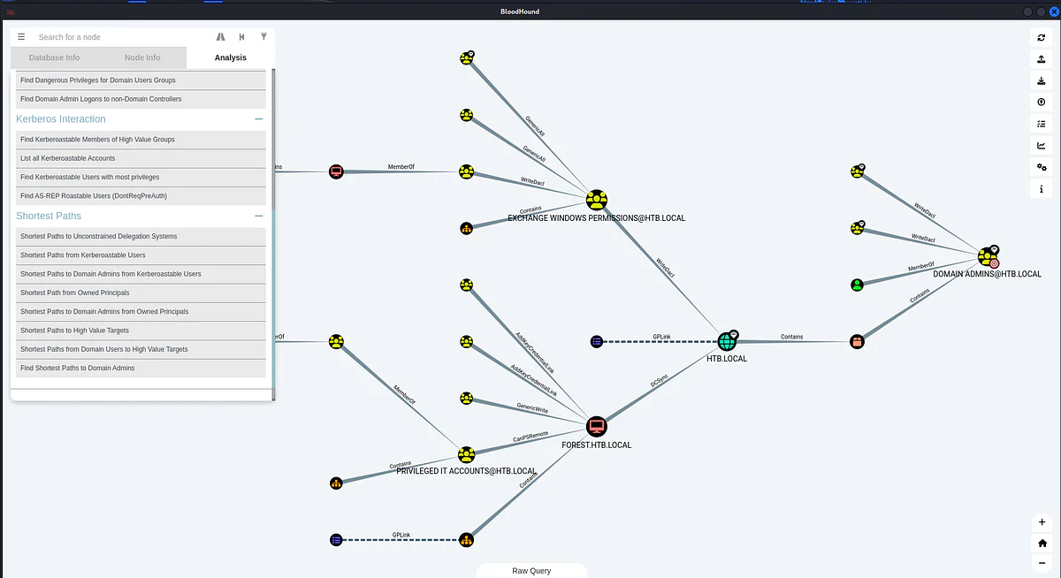Run Shortest Paths from Domain Users to High Value Targets

pos(141,349)
